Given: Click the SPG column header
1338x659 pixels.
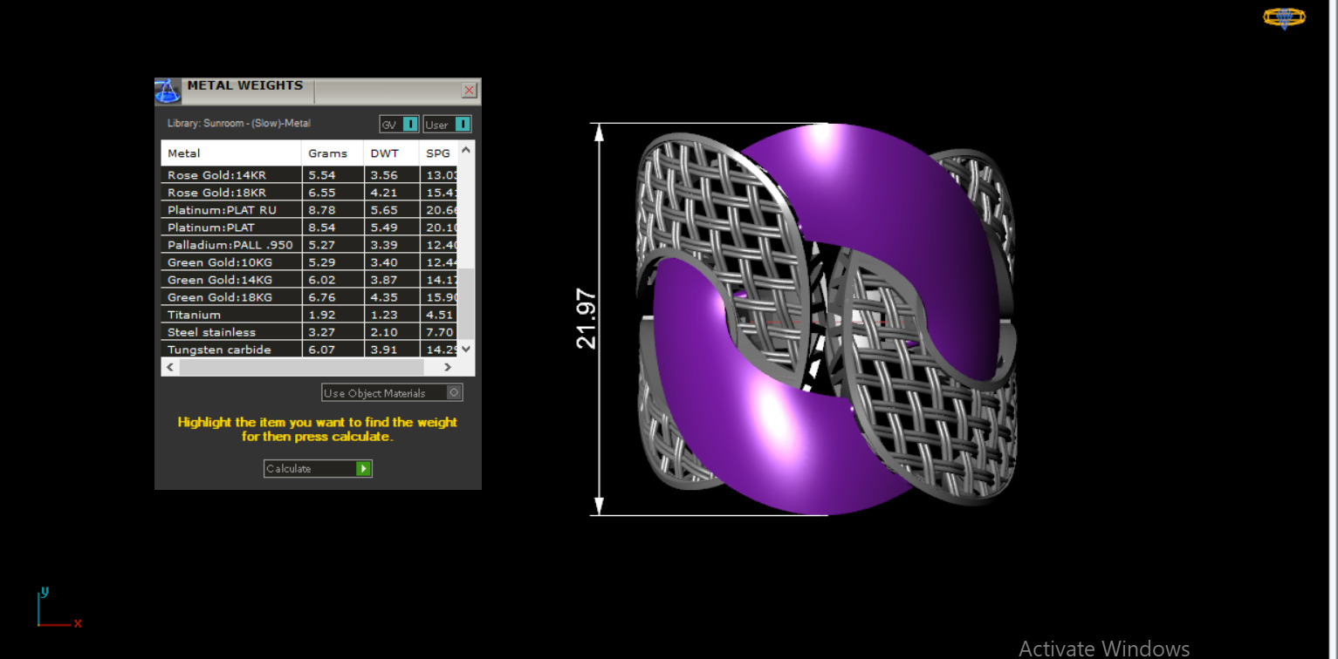Looking at the screenshot, I should [438, 153].
